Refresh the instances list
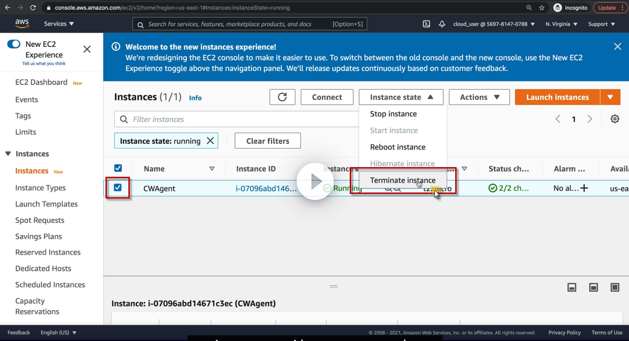Screen dimensions: 629x341 [x=282, y=97]
